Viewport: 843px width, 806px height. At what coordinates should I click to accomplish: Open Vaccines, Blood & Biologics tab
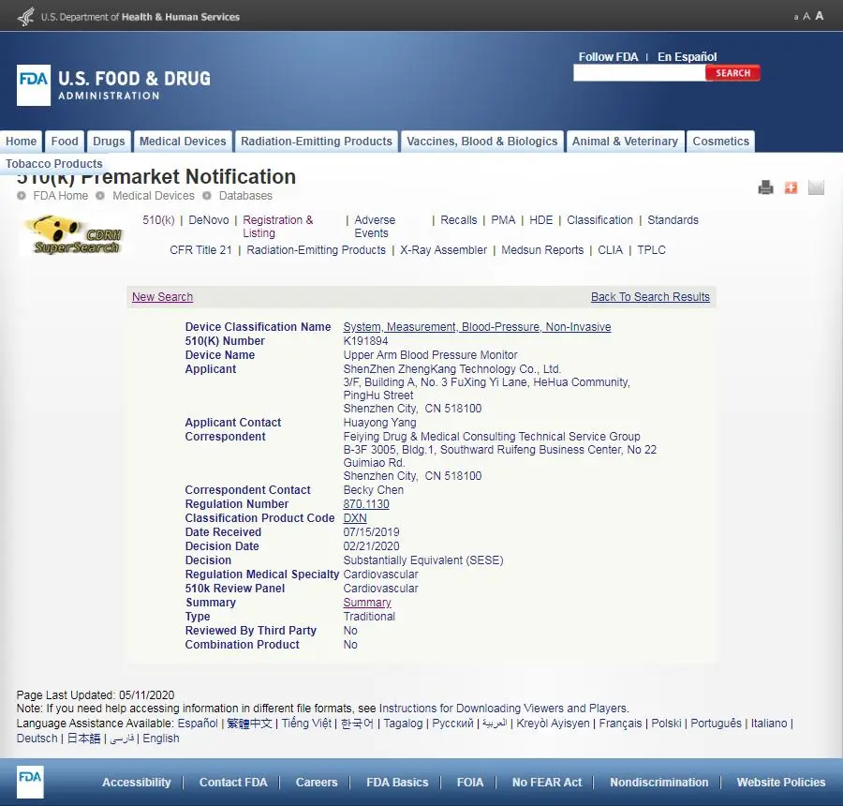click(x=481, y=142)
